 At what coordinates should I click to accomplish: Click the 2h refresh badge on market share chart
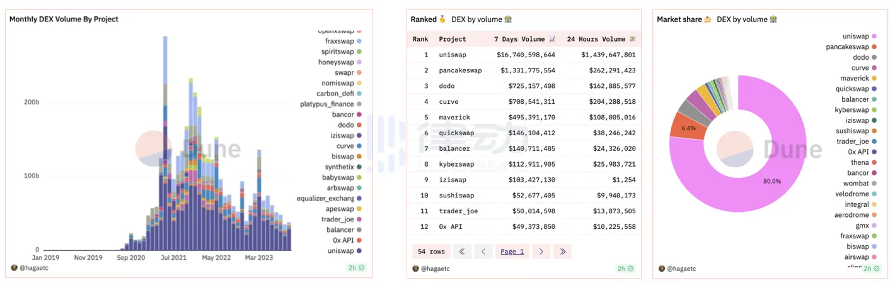(871, 269)
